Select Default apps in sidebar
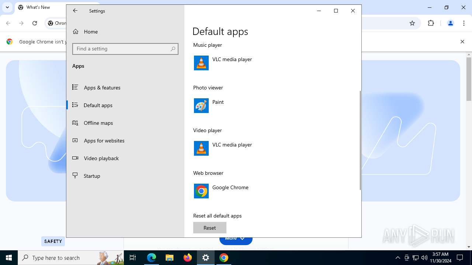 [125, 105]
